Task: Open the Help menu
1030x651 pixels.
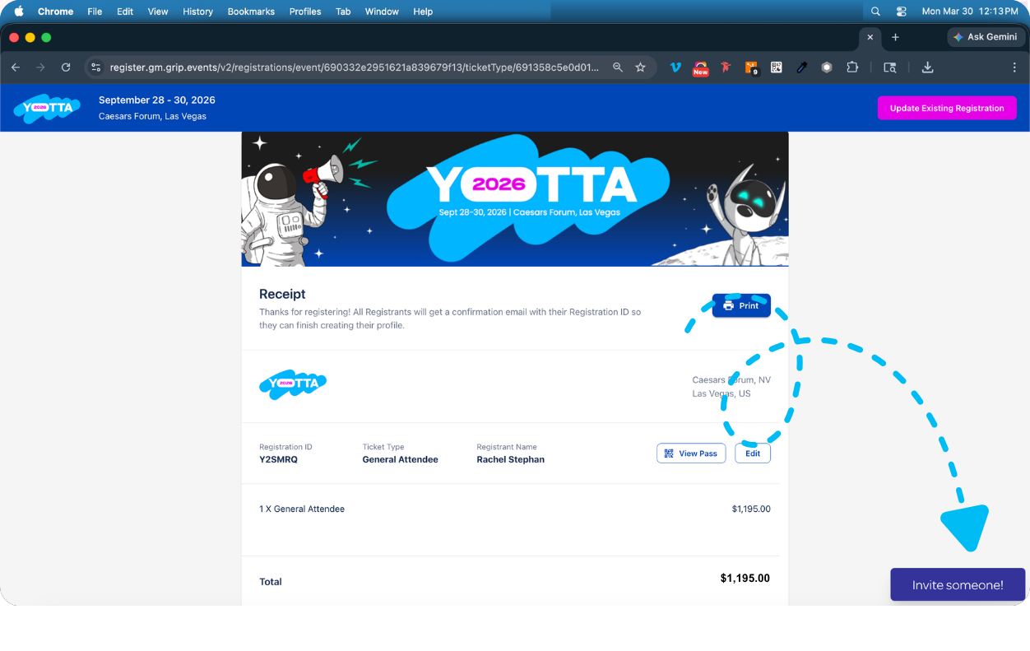Action: [423, 12]
